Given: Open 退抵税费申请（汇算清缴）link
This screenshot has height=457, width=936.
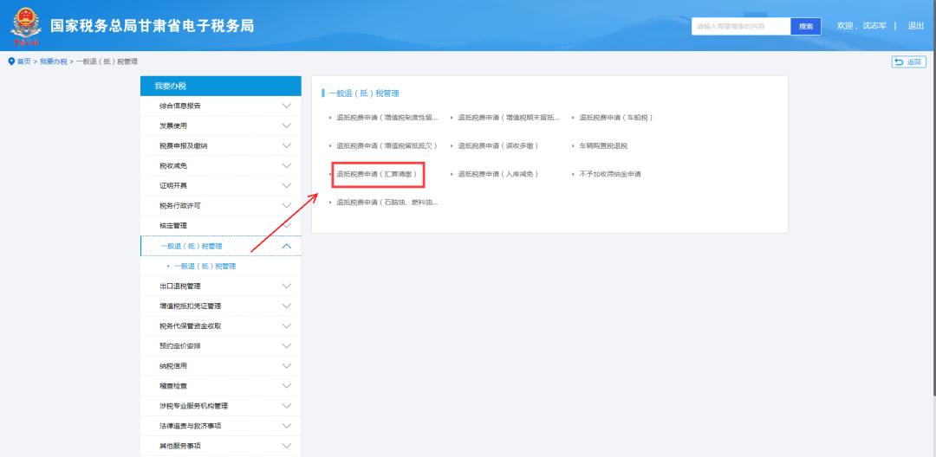Looking at the screenshot, I should [377, 174].
